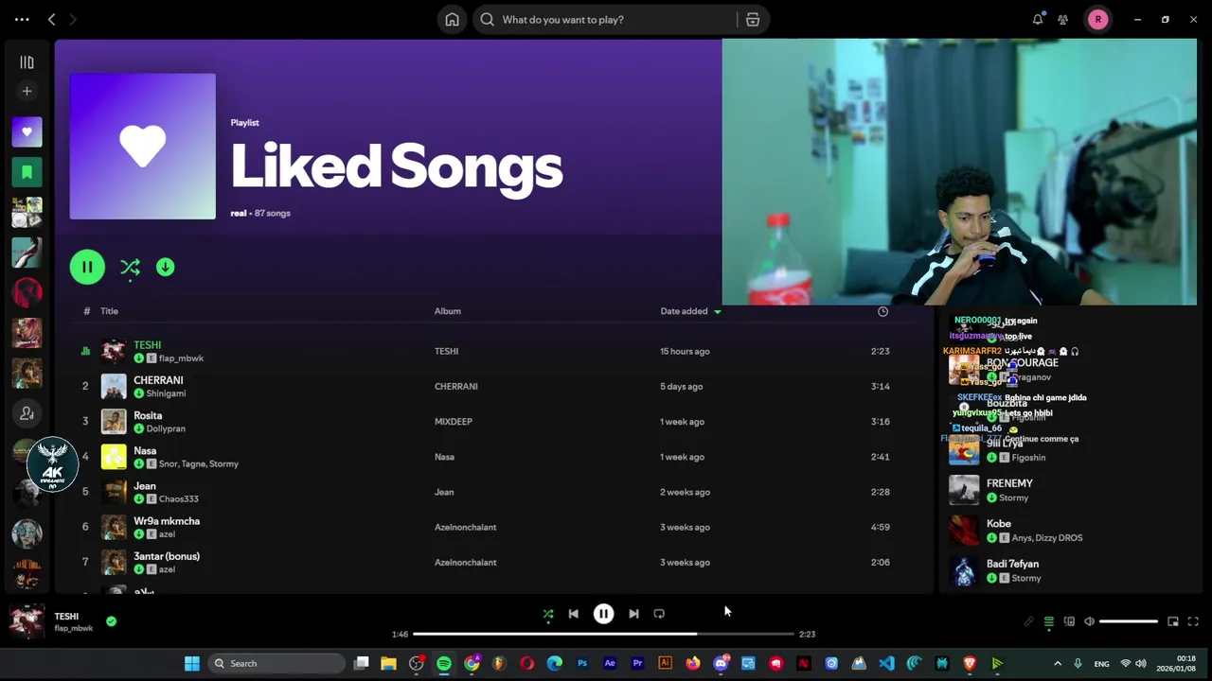Viewport: 1212px width, 681px height.
Task: Download the Liked Songs playlist arrow icon
Action: (165, 268)
